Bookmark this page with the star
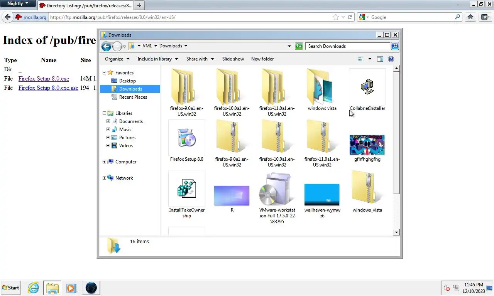 [335, 17]
